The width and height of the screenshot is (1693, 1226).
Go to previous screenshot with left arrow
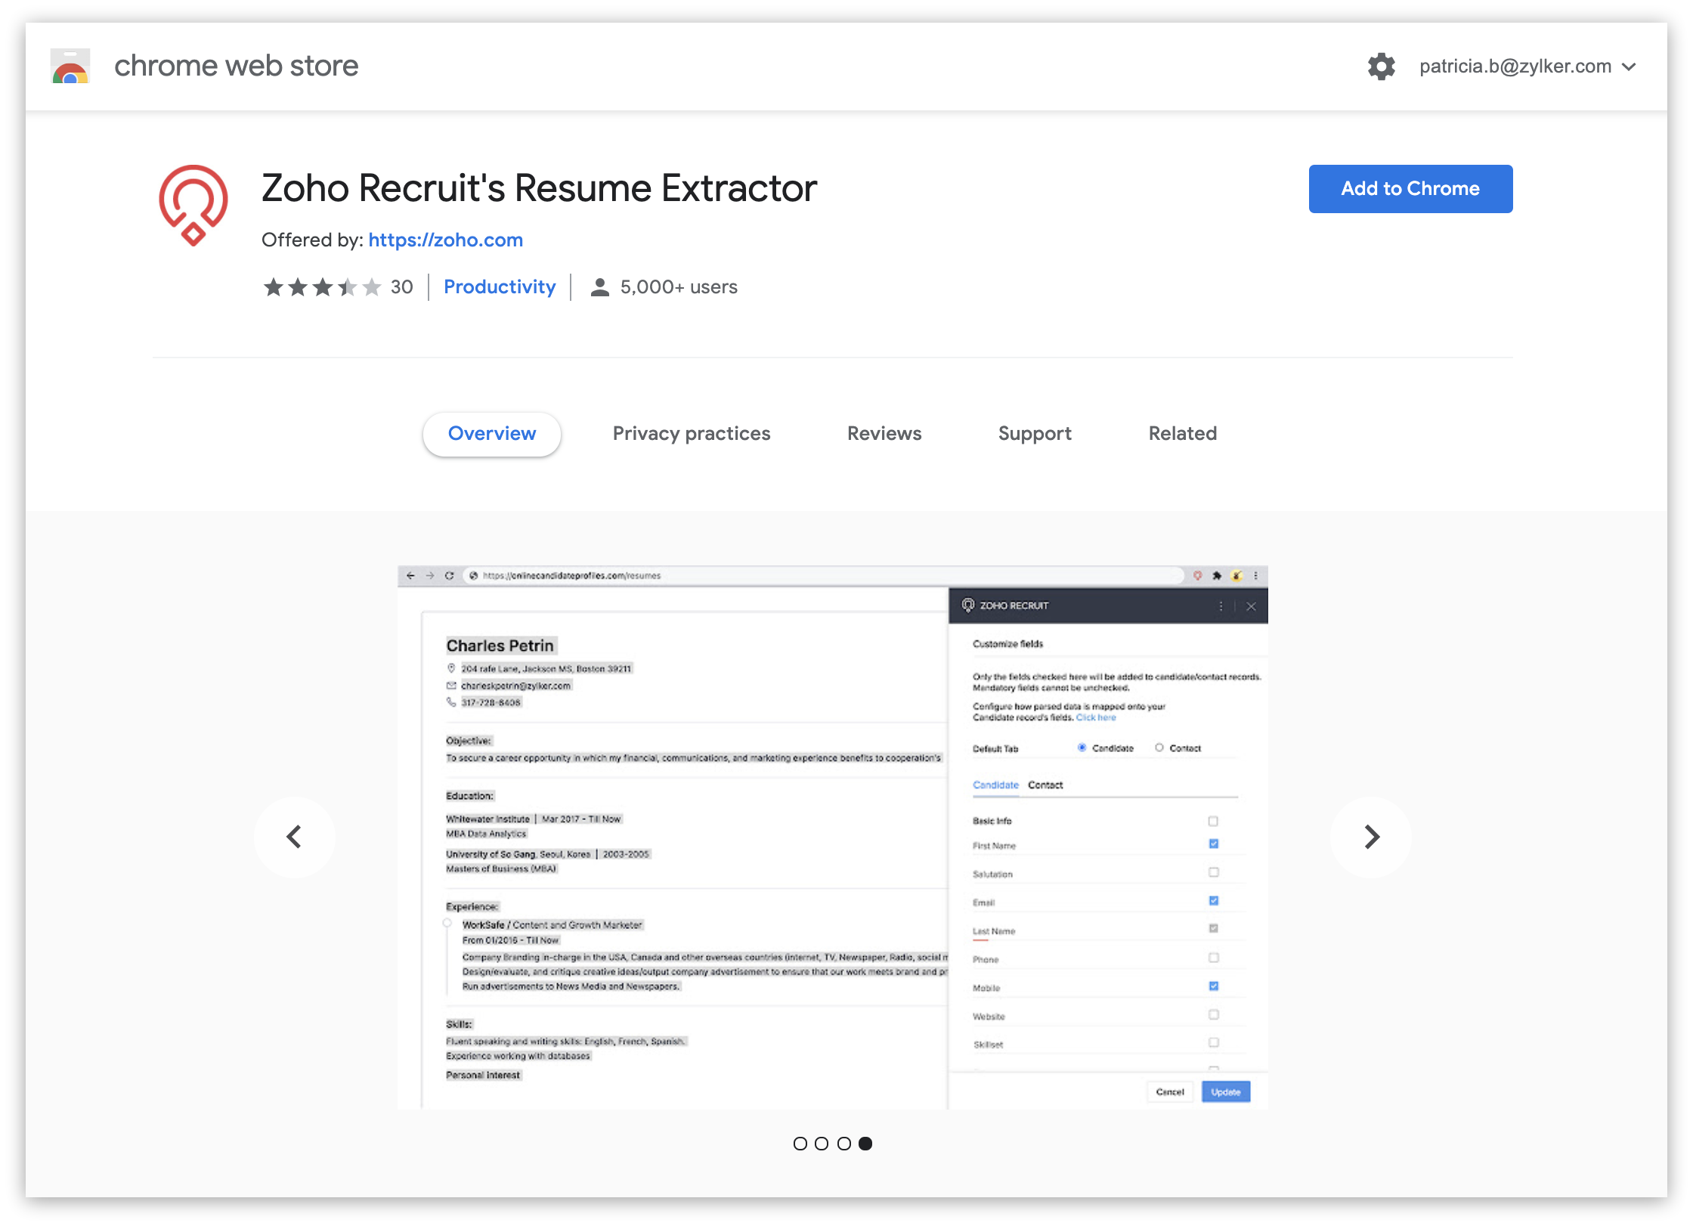pos(295,837)
